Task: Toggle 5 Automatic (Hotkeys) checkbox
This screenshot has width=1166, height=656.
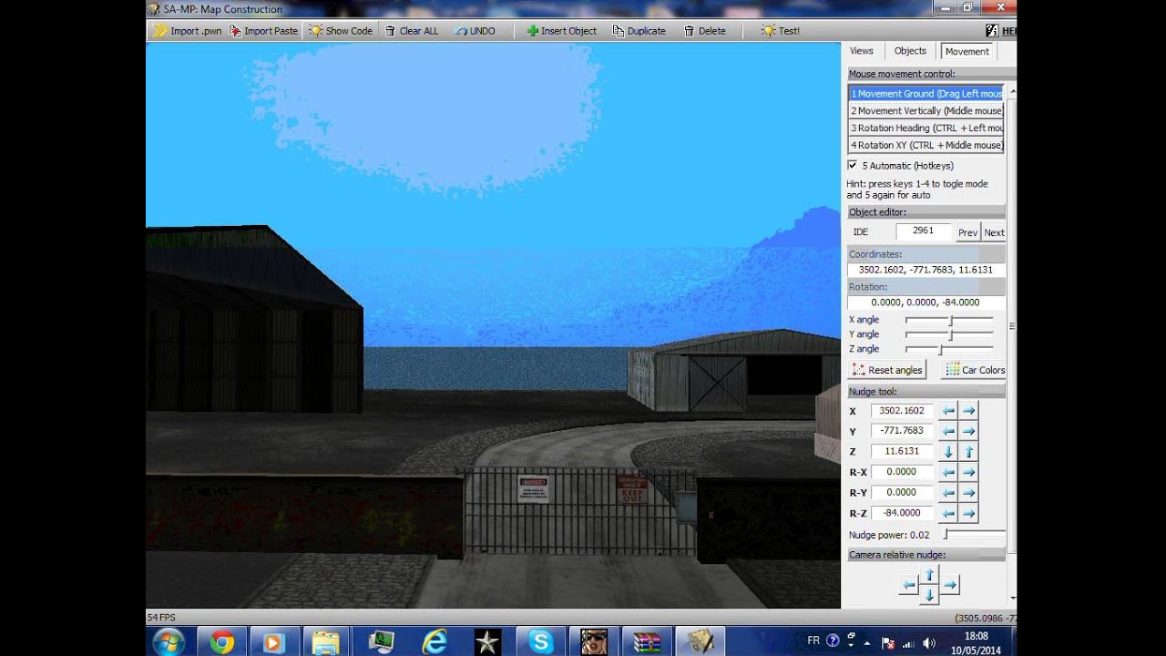Action: point(853,165)
